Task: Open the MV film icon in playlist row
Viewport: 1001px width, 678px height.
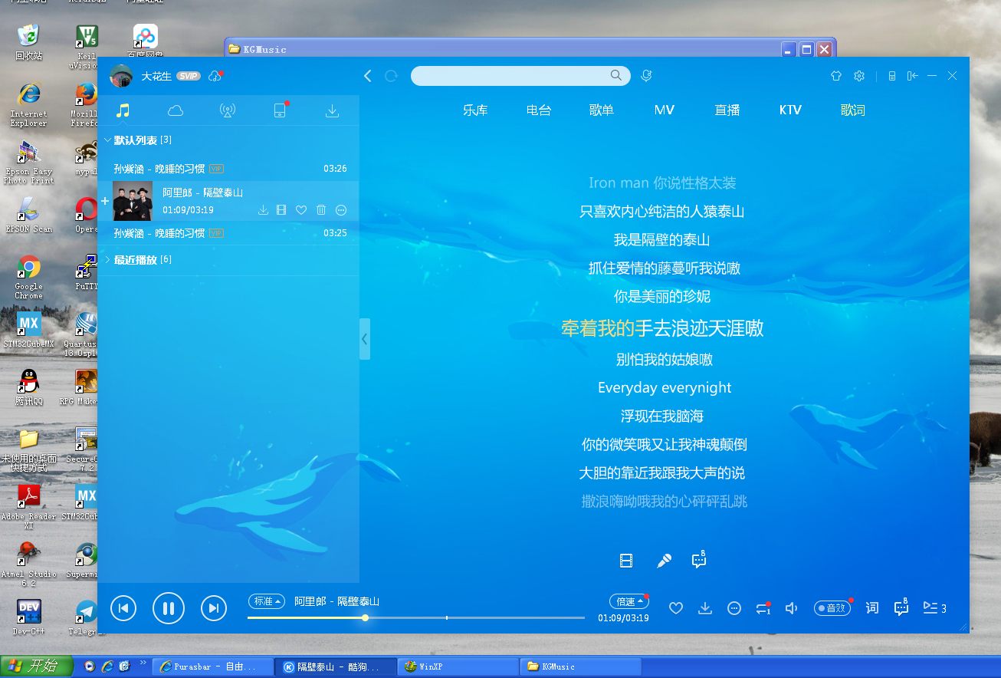Action: pyautogui.click(x=281, y=210)
